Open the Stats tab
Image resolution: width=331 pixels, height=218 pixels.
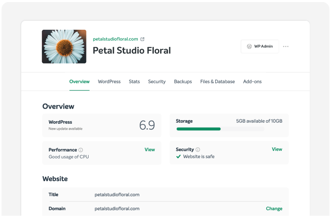click(134, 82)
